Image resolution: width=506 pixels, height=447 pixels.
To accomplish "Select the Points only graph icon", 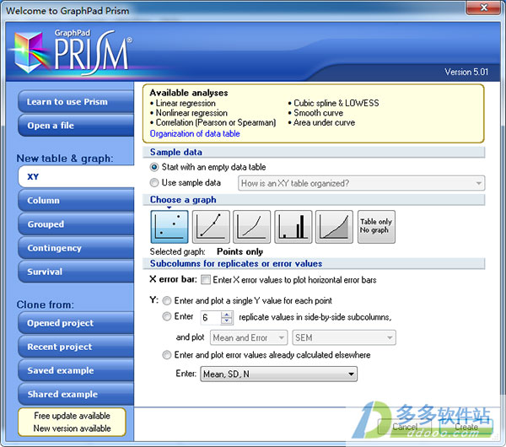I will [170, 227].
